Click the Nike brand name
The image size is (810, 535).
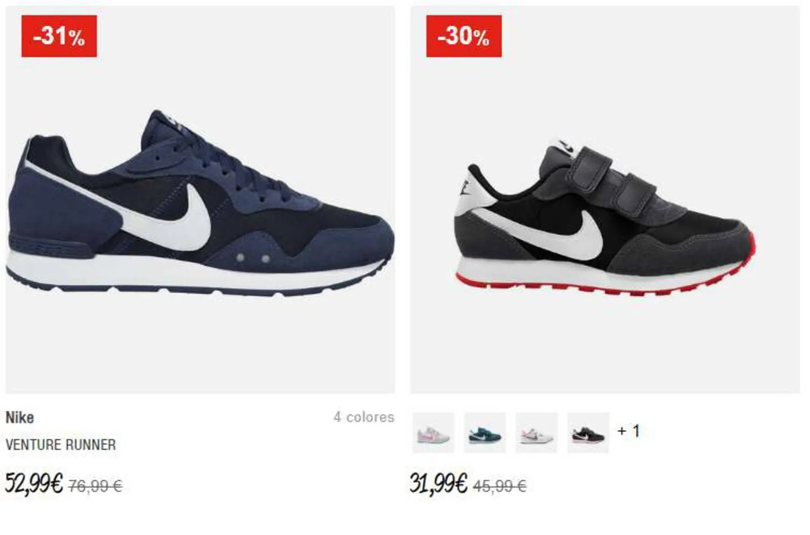pyautogui.click(x=20, y=418)
